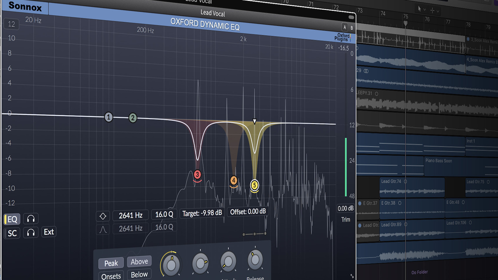Select Lead Gtr.74 region in DAW
The width and height of the screenshot is (498, 280).
coord(412,188)
